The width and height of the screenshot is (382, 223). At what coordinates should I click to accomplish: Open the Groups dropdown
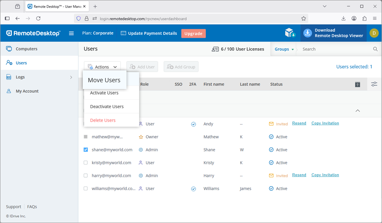click(284, 49)
